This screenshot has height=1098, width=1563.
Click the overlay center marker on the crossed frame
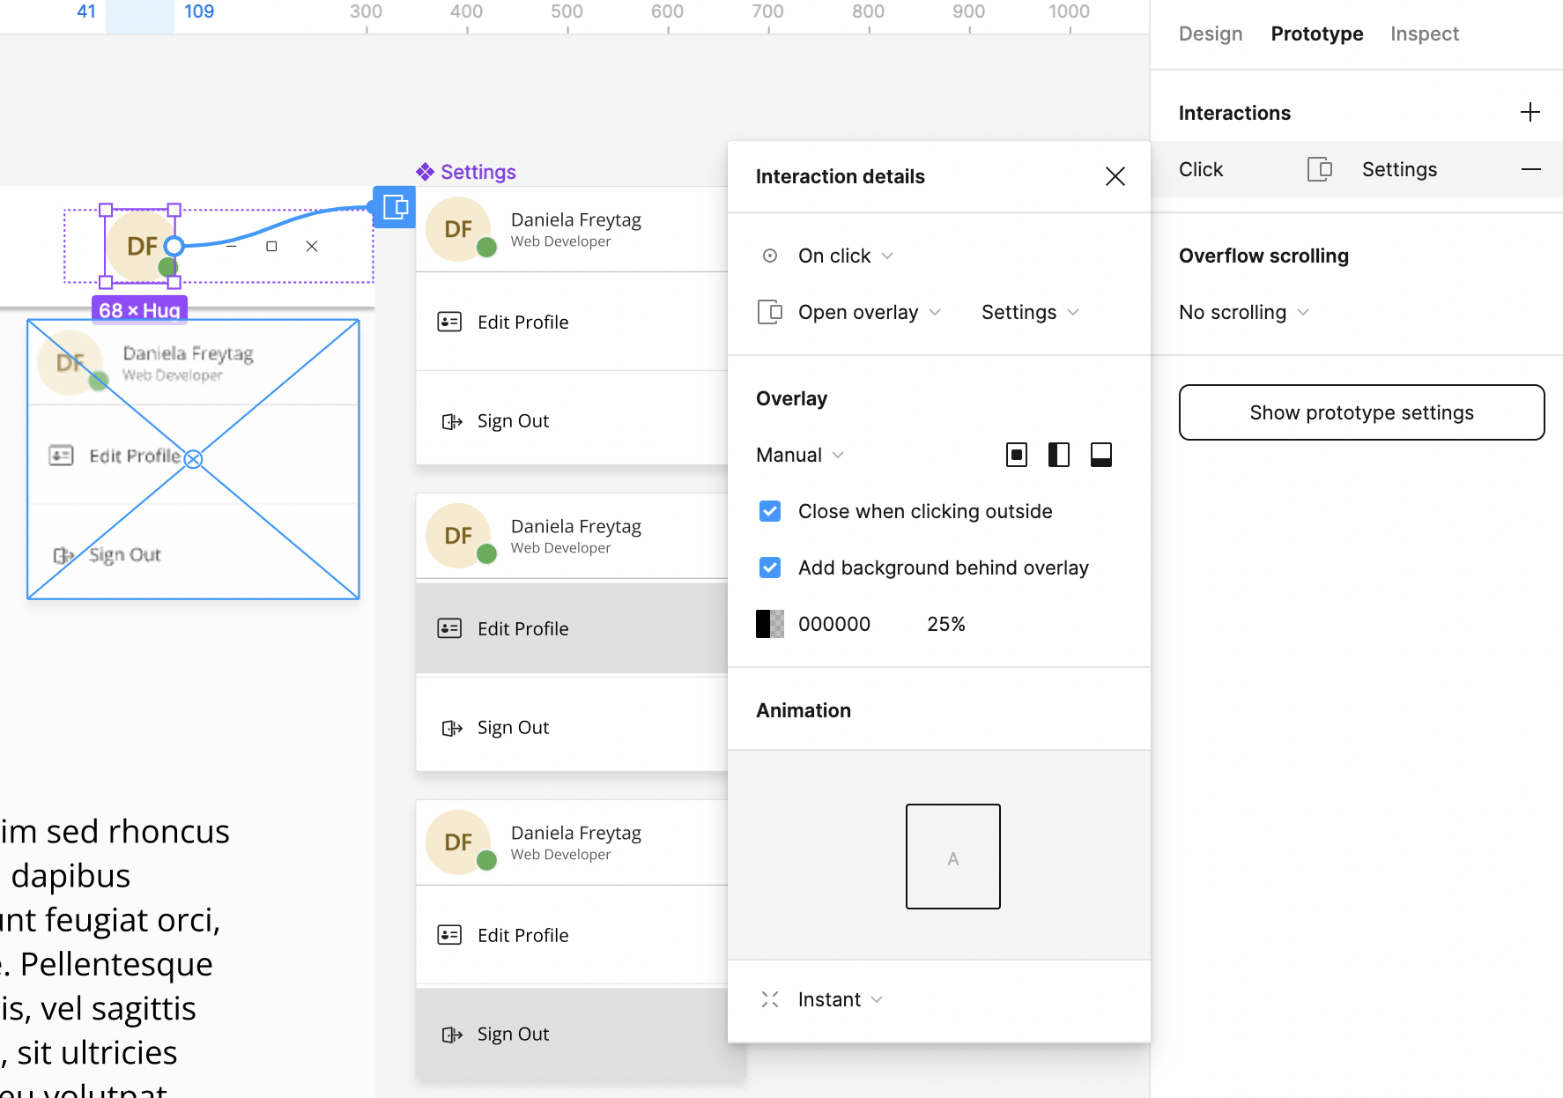[194, 459]
